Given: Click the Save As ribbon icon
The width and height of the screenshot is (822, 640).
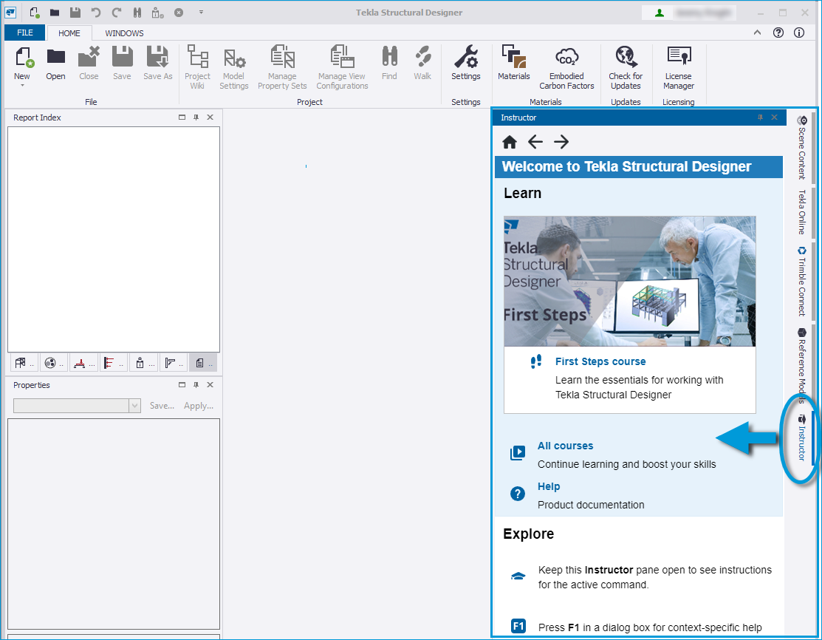Looking at the screenshot, I should [x=158, y=63].
